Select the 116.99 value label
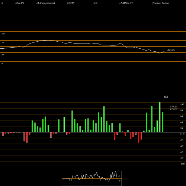 (174, 109)
